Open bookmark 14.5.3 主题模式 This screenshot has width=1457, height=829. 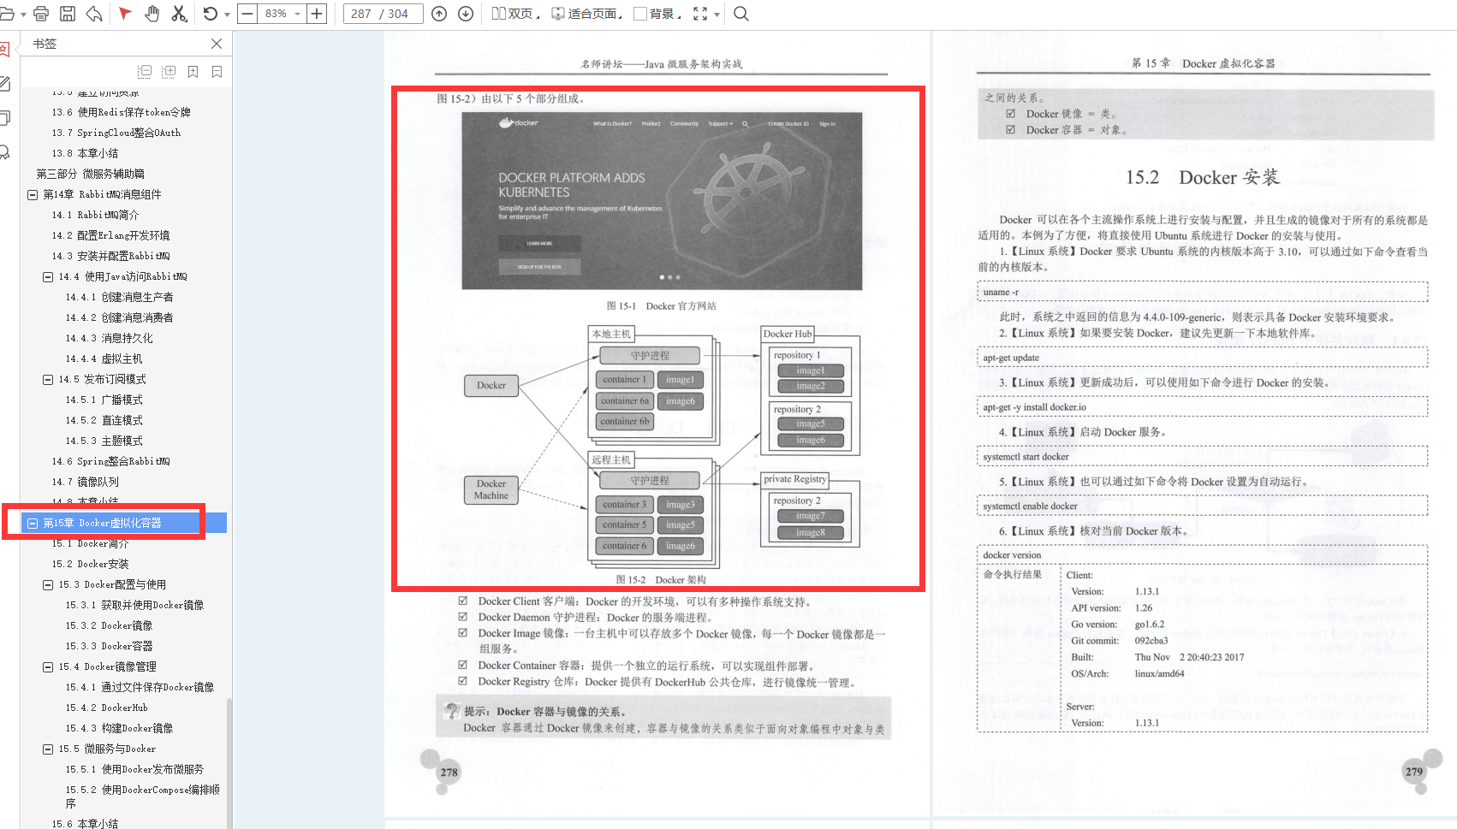click(104, 441)
